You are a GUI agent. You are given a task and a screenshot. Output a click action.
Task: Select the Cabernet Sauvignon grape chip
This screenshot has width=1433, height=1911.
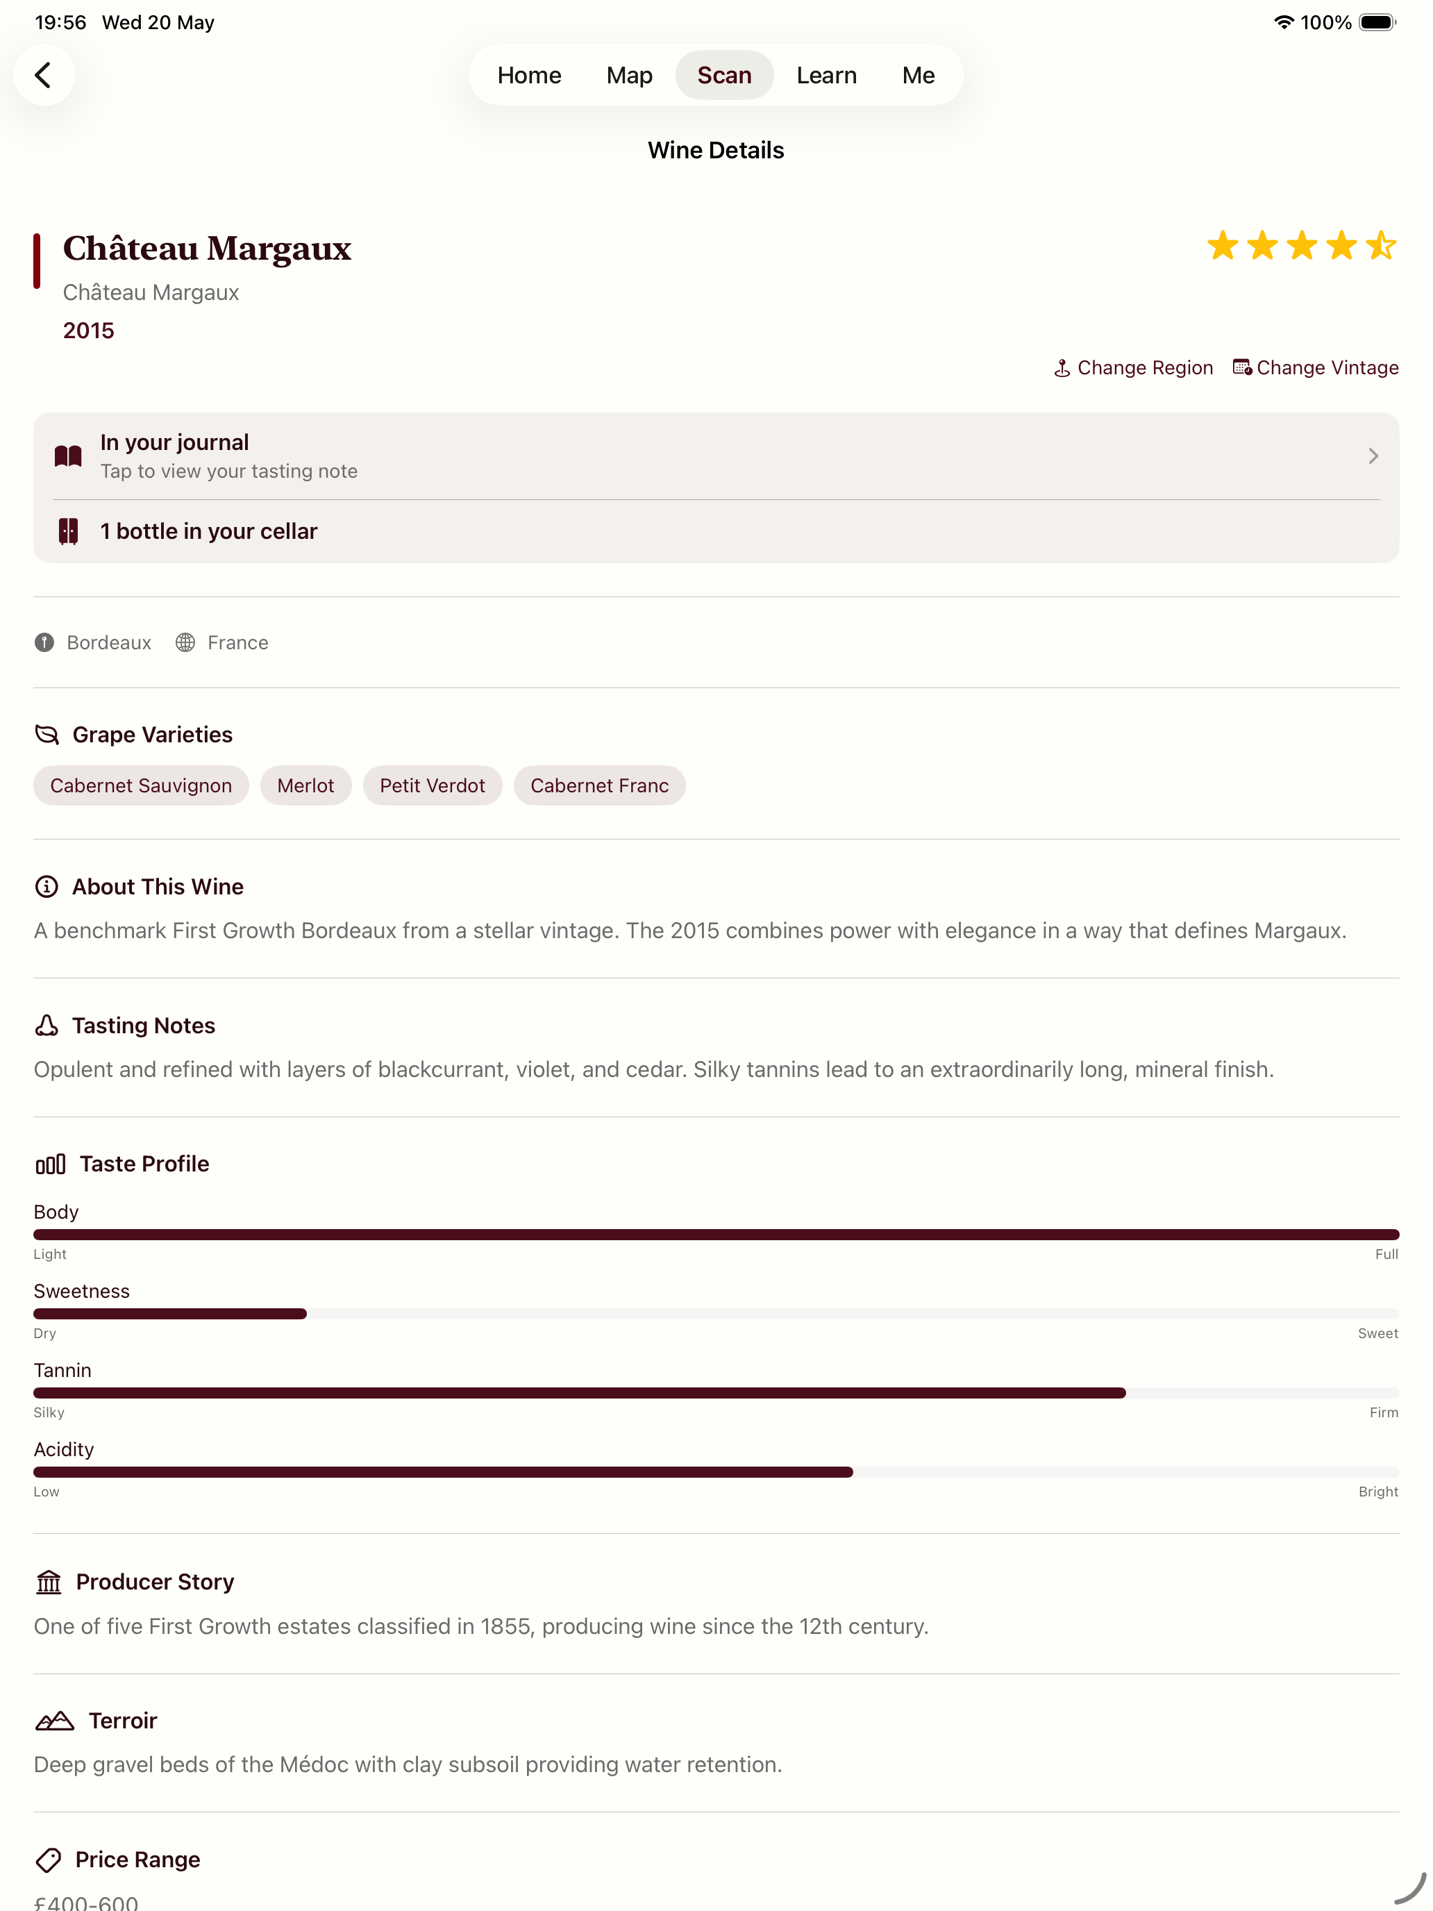(x=141, y=785)
